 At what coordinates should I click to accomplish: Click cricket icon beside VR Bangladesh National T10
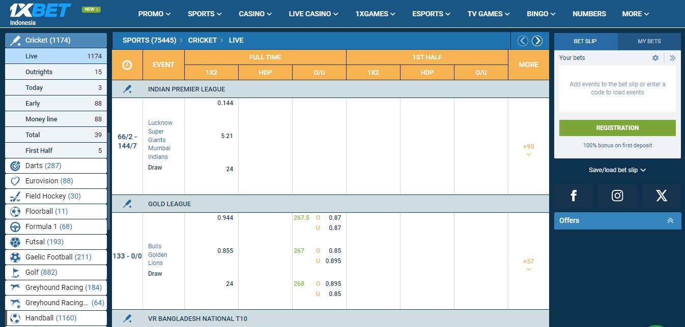127,318
